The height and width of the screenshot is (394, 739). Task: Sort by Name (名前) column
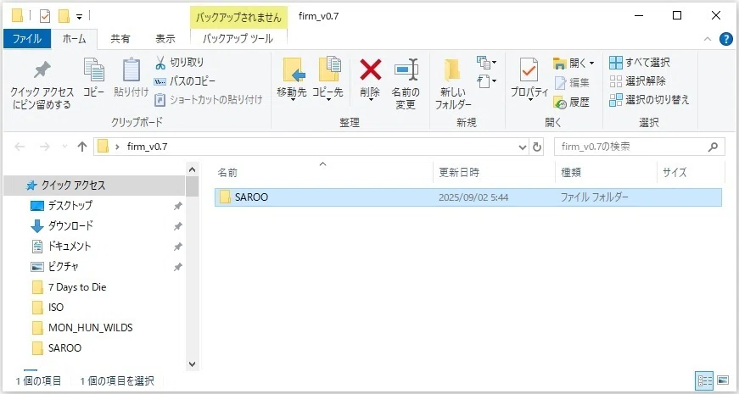click(323, 172)
